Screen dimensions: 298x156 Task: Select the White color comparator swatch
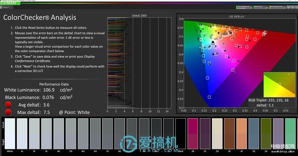10,134
